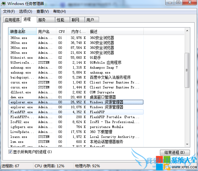Close the Task Manager window

(x=190, y=2)
